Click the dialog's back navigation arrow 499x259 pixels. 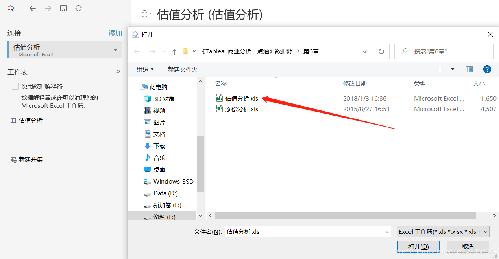click(x=137, y=51)
